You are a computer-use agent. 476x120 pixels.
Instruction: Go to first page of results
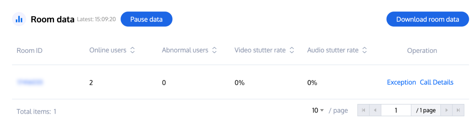(x=363, y=110)
